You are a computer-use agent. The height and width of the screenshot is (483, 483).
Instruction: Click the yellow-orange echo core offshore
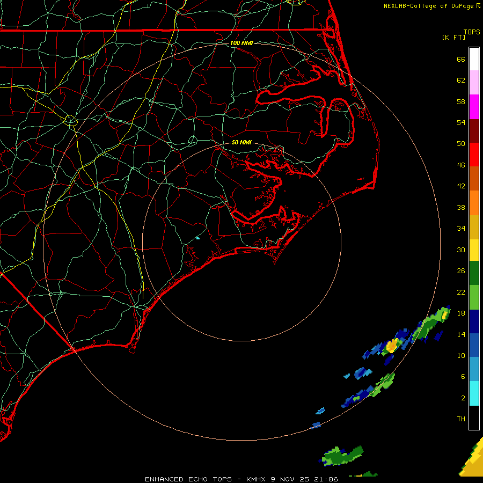392,346
